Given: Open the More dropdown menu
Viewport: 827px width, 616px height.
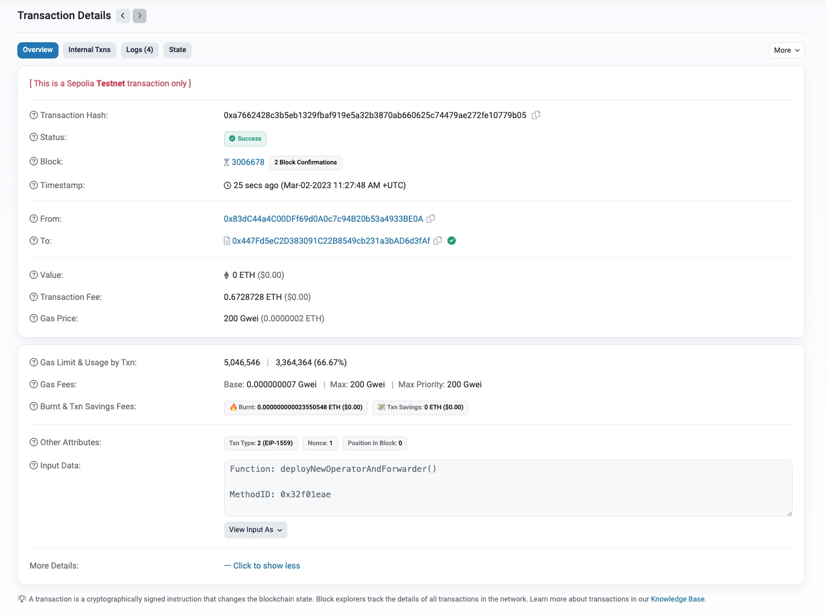Looking at the screenshot, I should (786, 50).
